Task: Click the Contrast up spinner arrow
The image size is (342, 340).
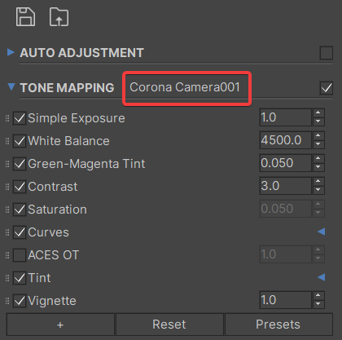Action: point(318,182)
